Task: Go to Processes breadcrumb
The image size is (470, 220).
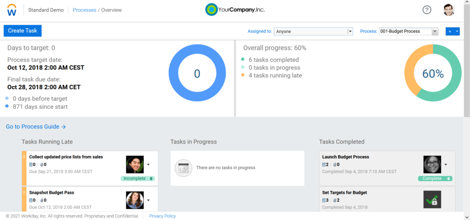Action: (x=84, y=10)
